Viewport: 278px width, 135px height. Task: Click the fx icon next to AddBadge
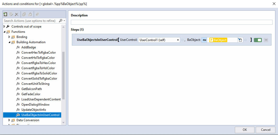(18, 47)
